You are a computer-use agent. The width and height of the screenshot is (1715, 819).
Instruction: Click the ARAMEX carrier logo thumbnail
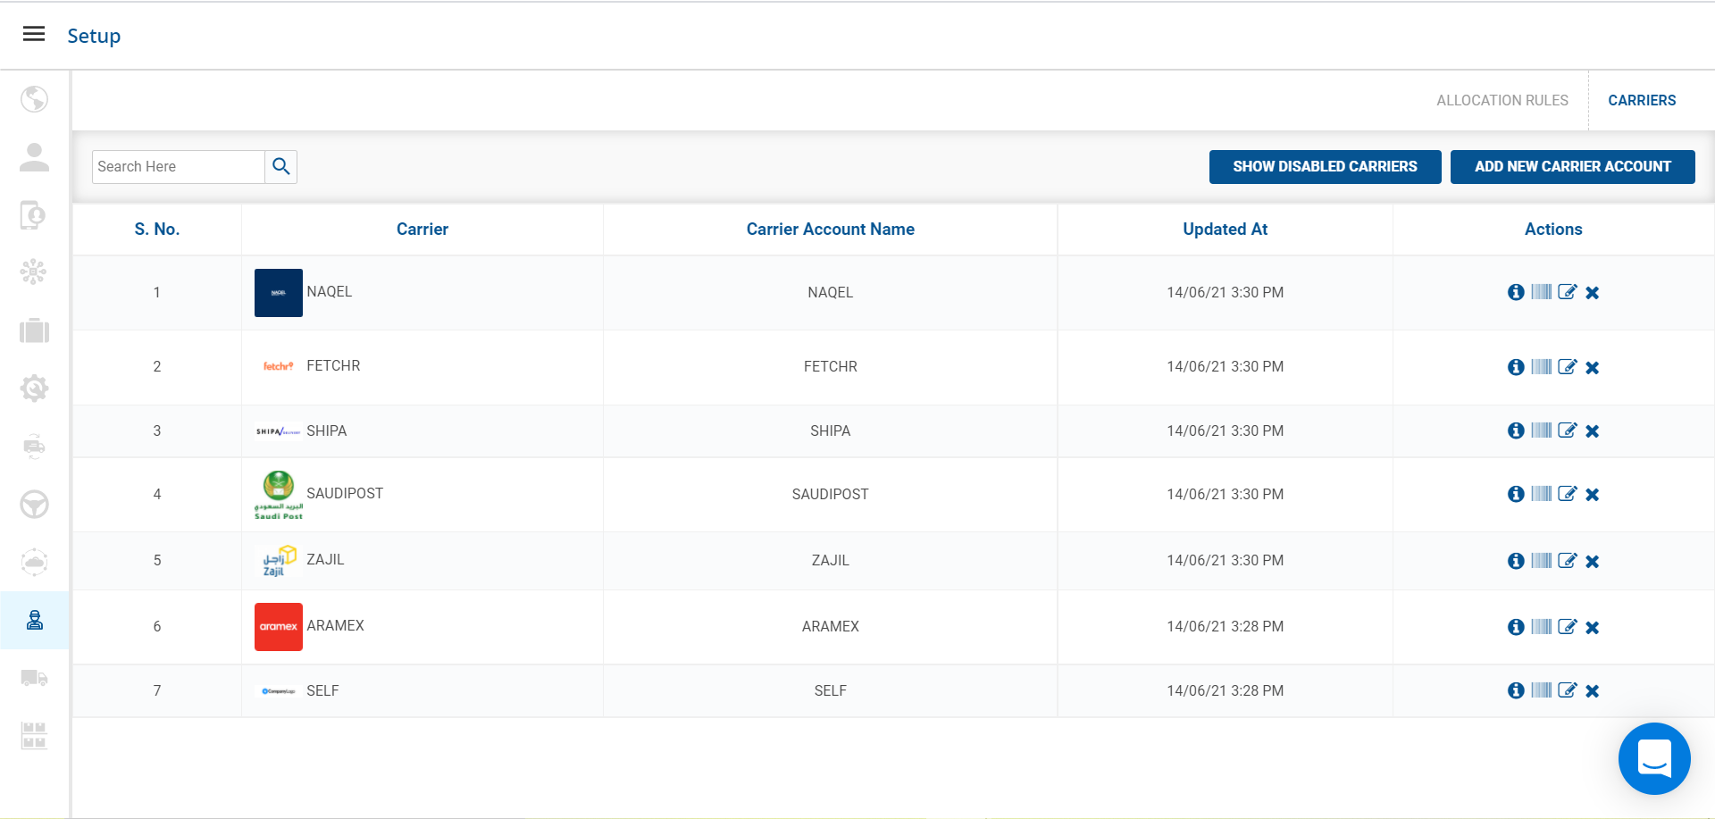(x=279, y=627)
